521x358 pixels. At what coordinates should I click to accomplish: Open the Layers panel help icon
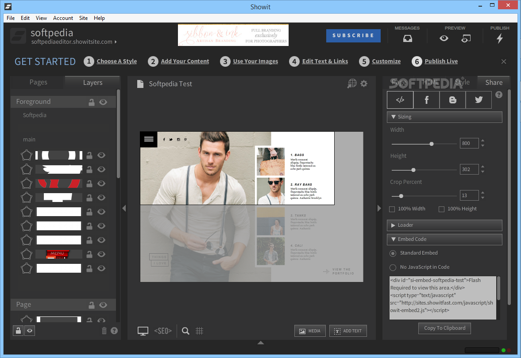coord(114,331)
